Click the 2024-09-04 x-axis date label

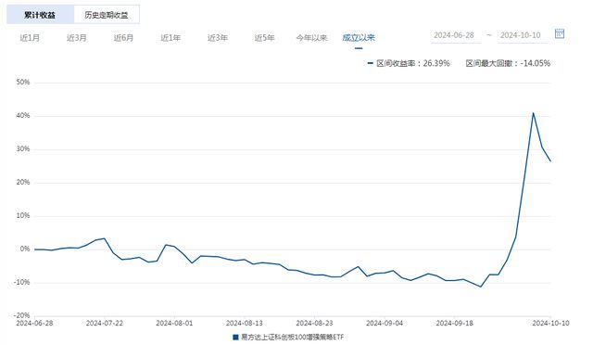385,324
